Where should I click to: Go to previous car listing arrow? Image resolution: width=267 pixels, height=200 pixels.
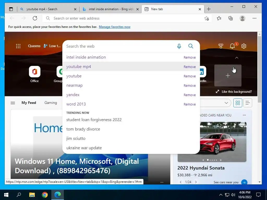coord(181,182)
